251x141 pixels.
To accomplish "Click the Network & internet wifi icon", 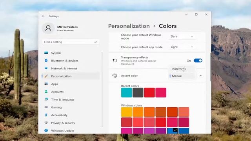I will 46,68.
